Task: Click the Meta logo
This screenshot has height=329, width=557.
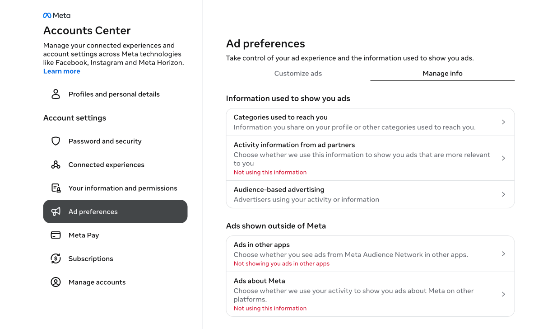Action: [56, 15]
